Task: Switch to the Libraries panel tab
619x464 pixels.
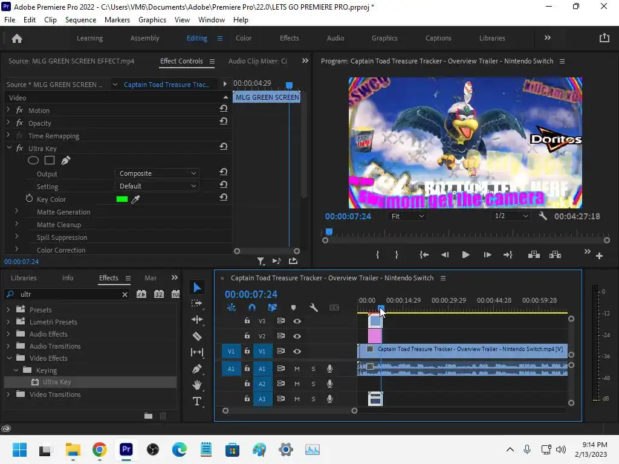Action: [x=24, y=278]
